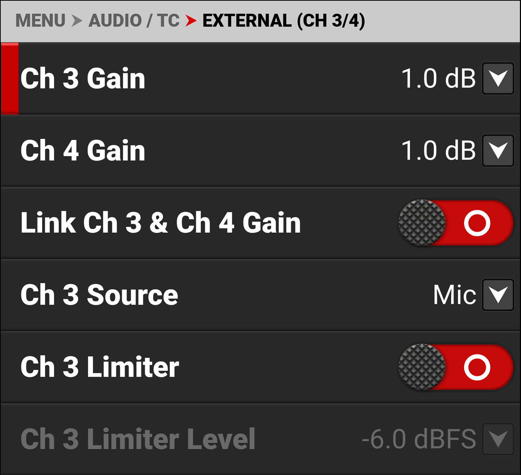Select the Ch 3 Gain row label

pos(83,79)
